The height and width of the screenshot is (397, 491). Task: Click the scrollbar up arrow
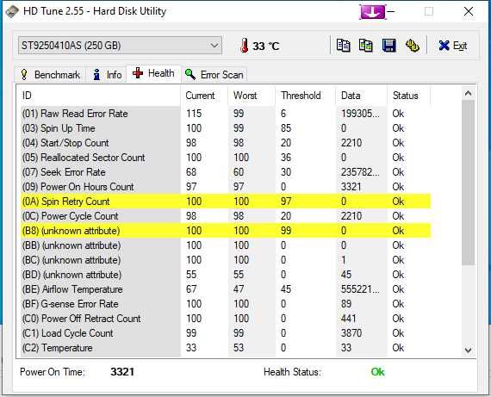[x=468, y=93]
